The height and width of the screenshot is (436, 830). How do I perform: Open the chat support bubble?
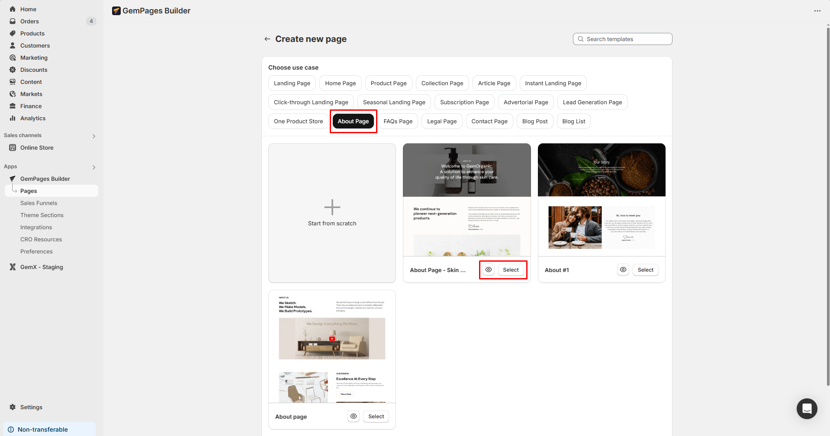pos(807,408)
